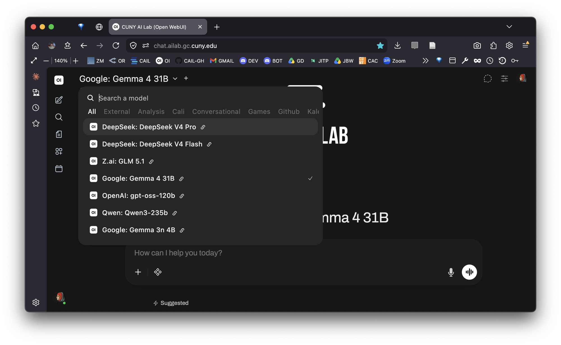Viewport: 561px width, 345px height.
Task: Choose Qwen: Qwen3-235b model
Action: [200, 213]
